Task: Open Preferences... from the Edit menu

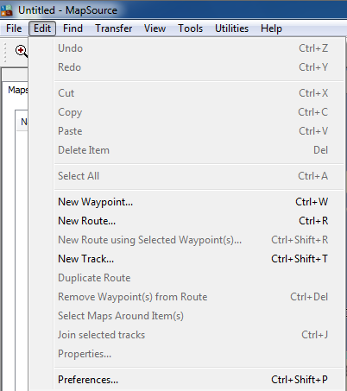Action: pos(192,380)
